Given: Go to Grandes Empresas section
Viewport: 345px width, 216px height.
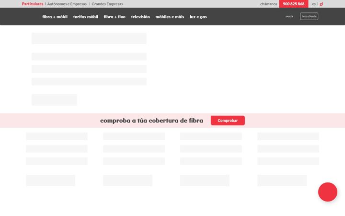Looking at the screenshot, I should [x=107, y=4].
